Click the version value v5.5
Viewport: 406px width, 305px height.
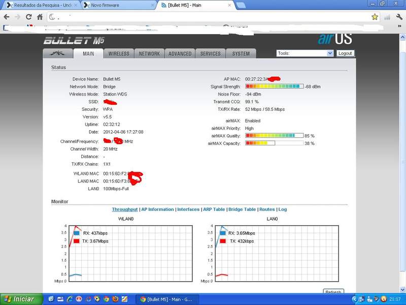(x=108, y=117)
